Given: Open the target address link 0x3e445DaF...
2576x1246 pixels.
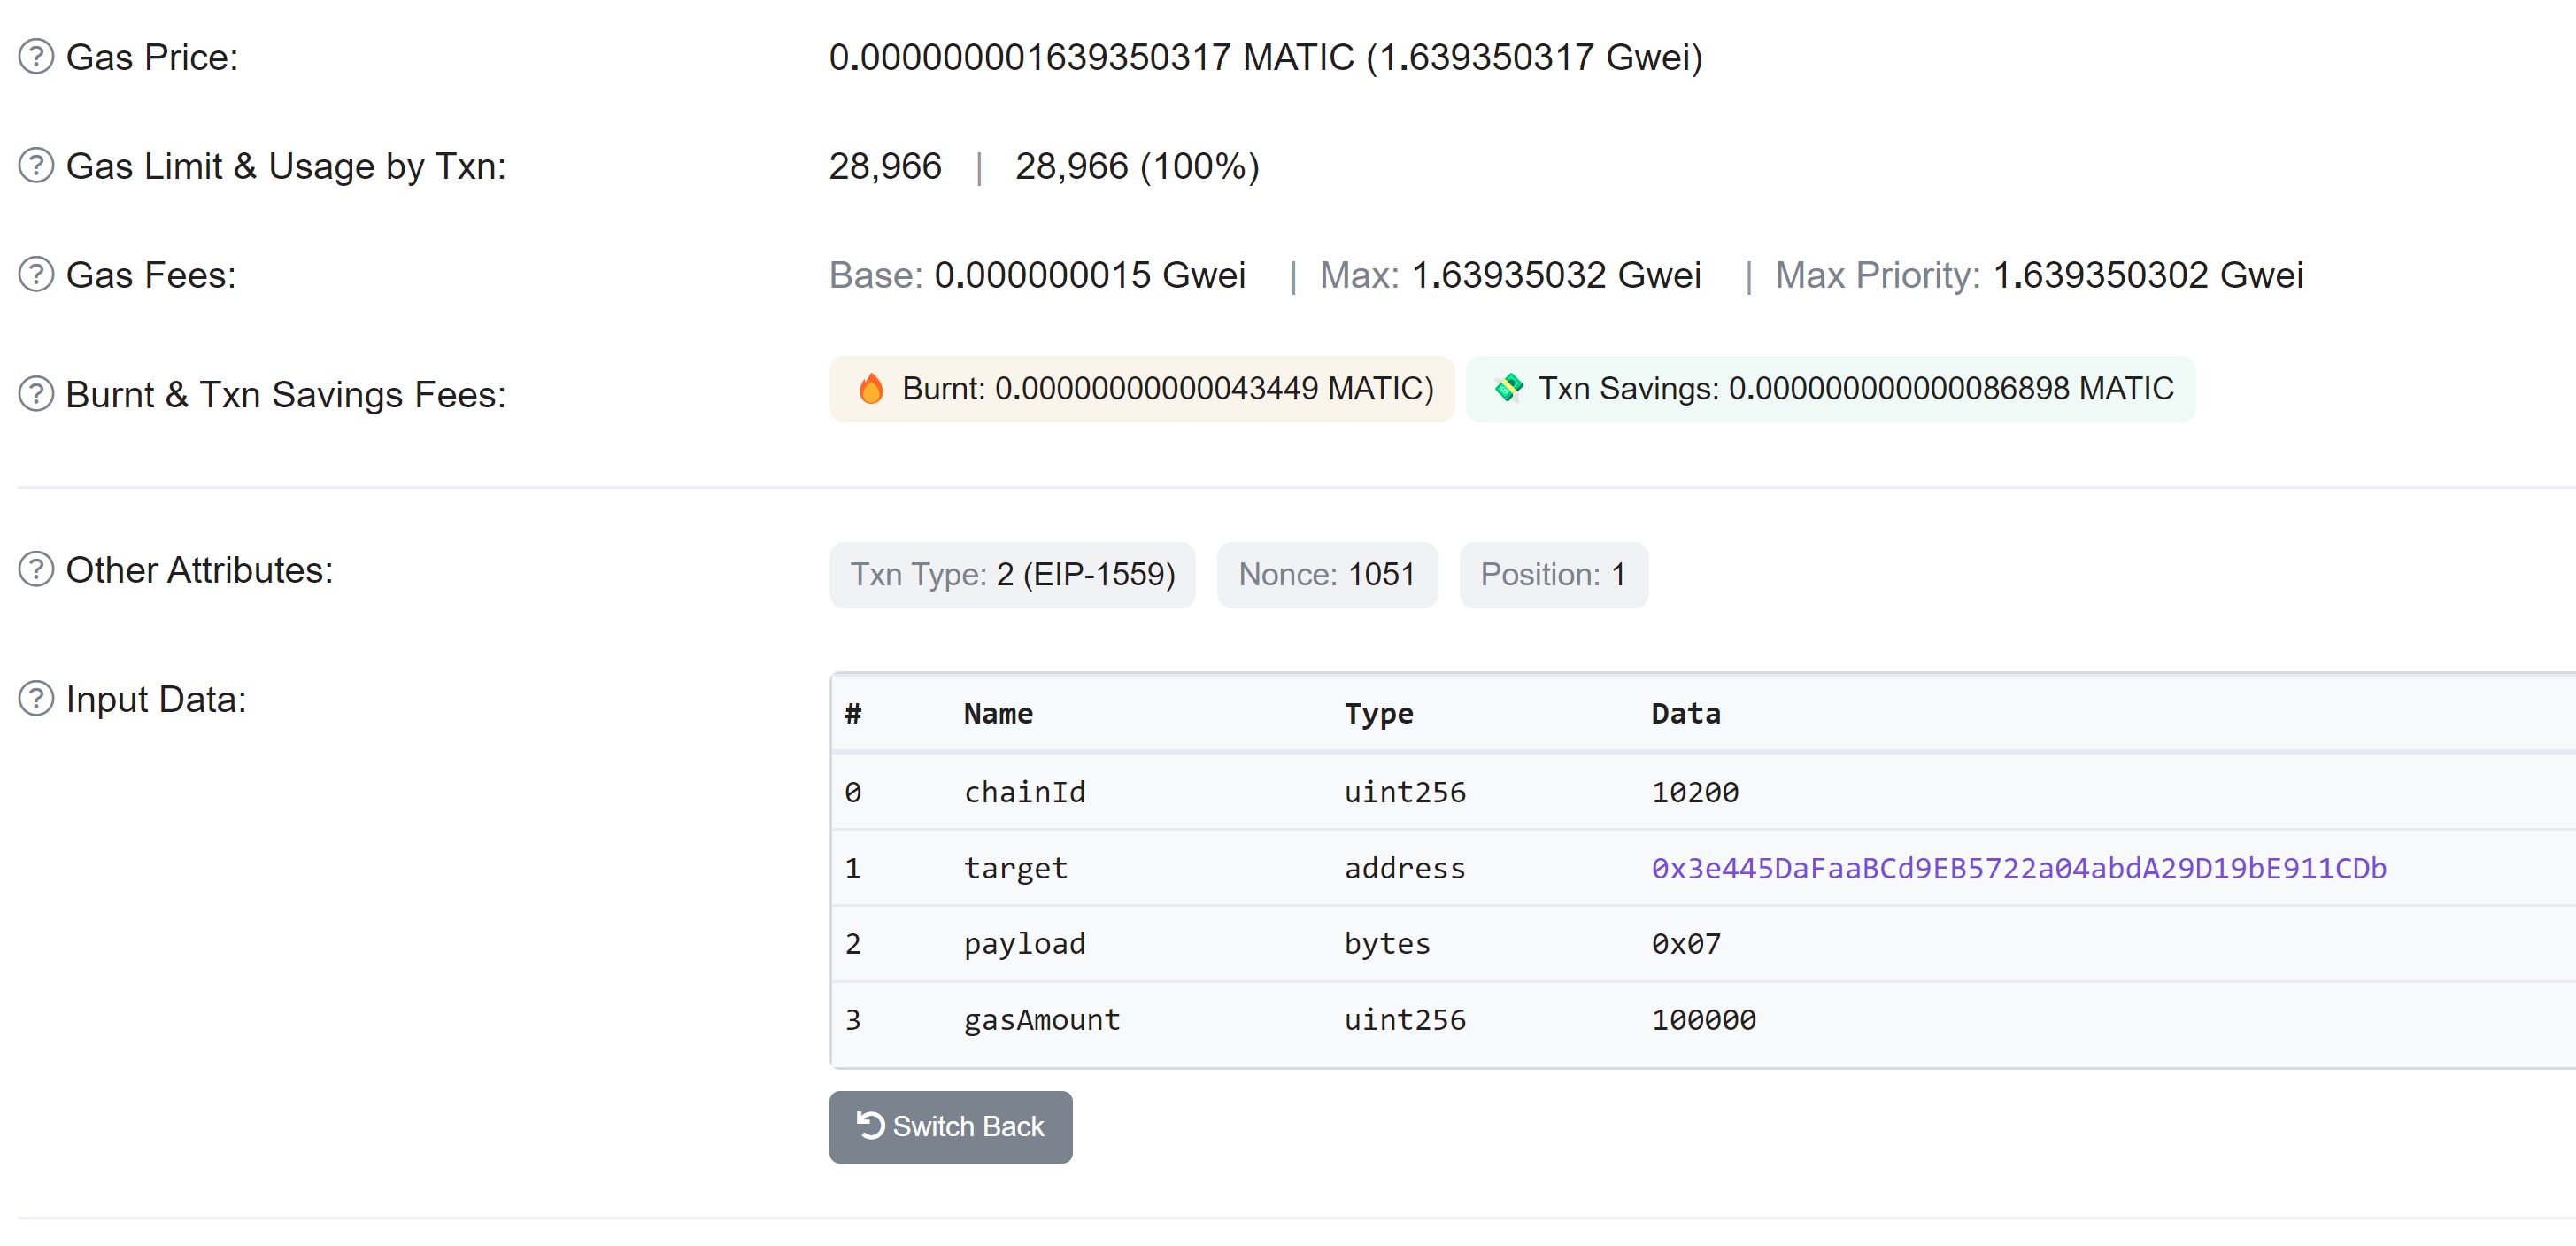Looking at the screenshot, I should (x=2018, y=868).
